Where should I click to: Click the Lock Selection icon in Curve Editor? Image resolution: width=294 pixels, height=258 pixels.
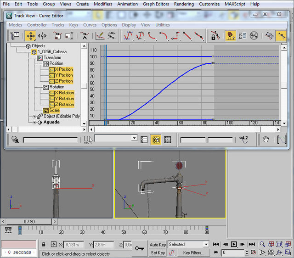(215, 35)
